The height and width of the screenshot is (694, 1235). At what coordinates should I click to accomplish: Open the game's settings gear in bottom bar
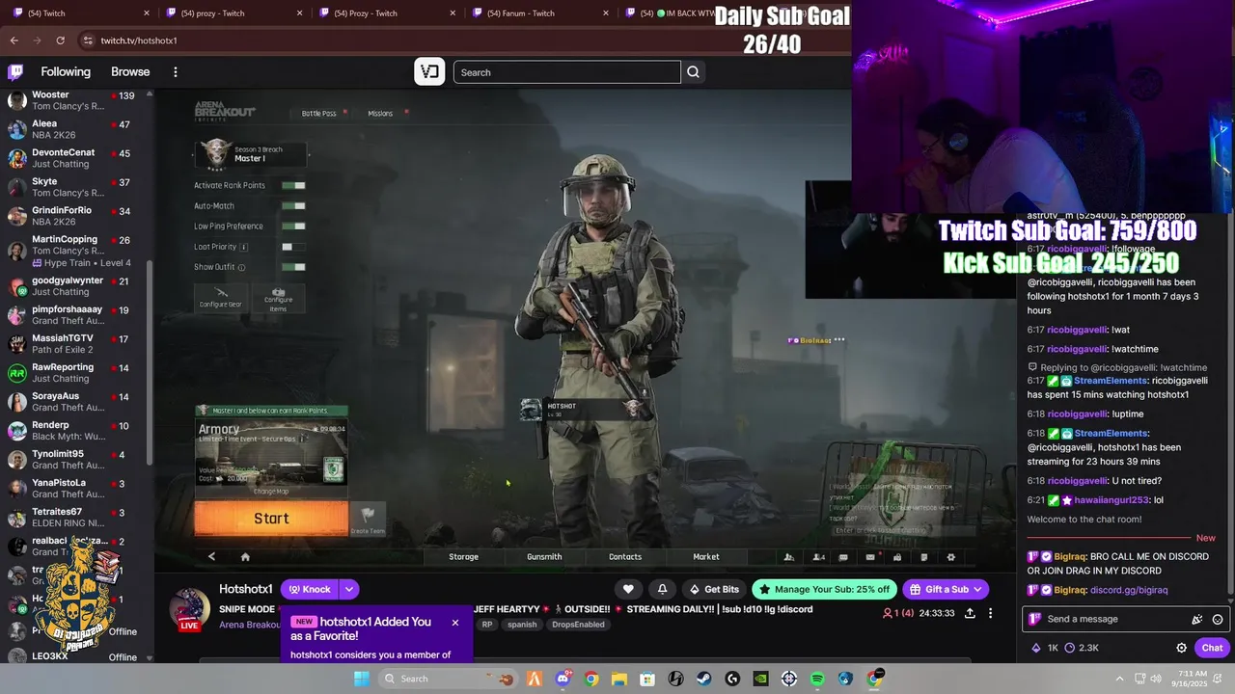(950, 556)
